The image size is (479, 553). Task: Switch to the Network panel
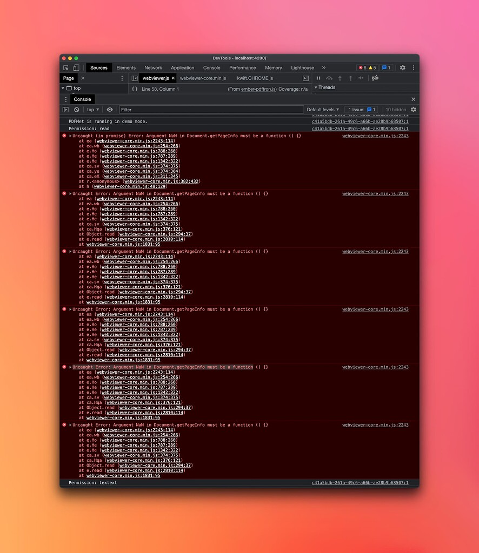click(x=153, y=67)
